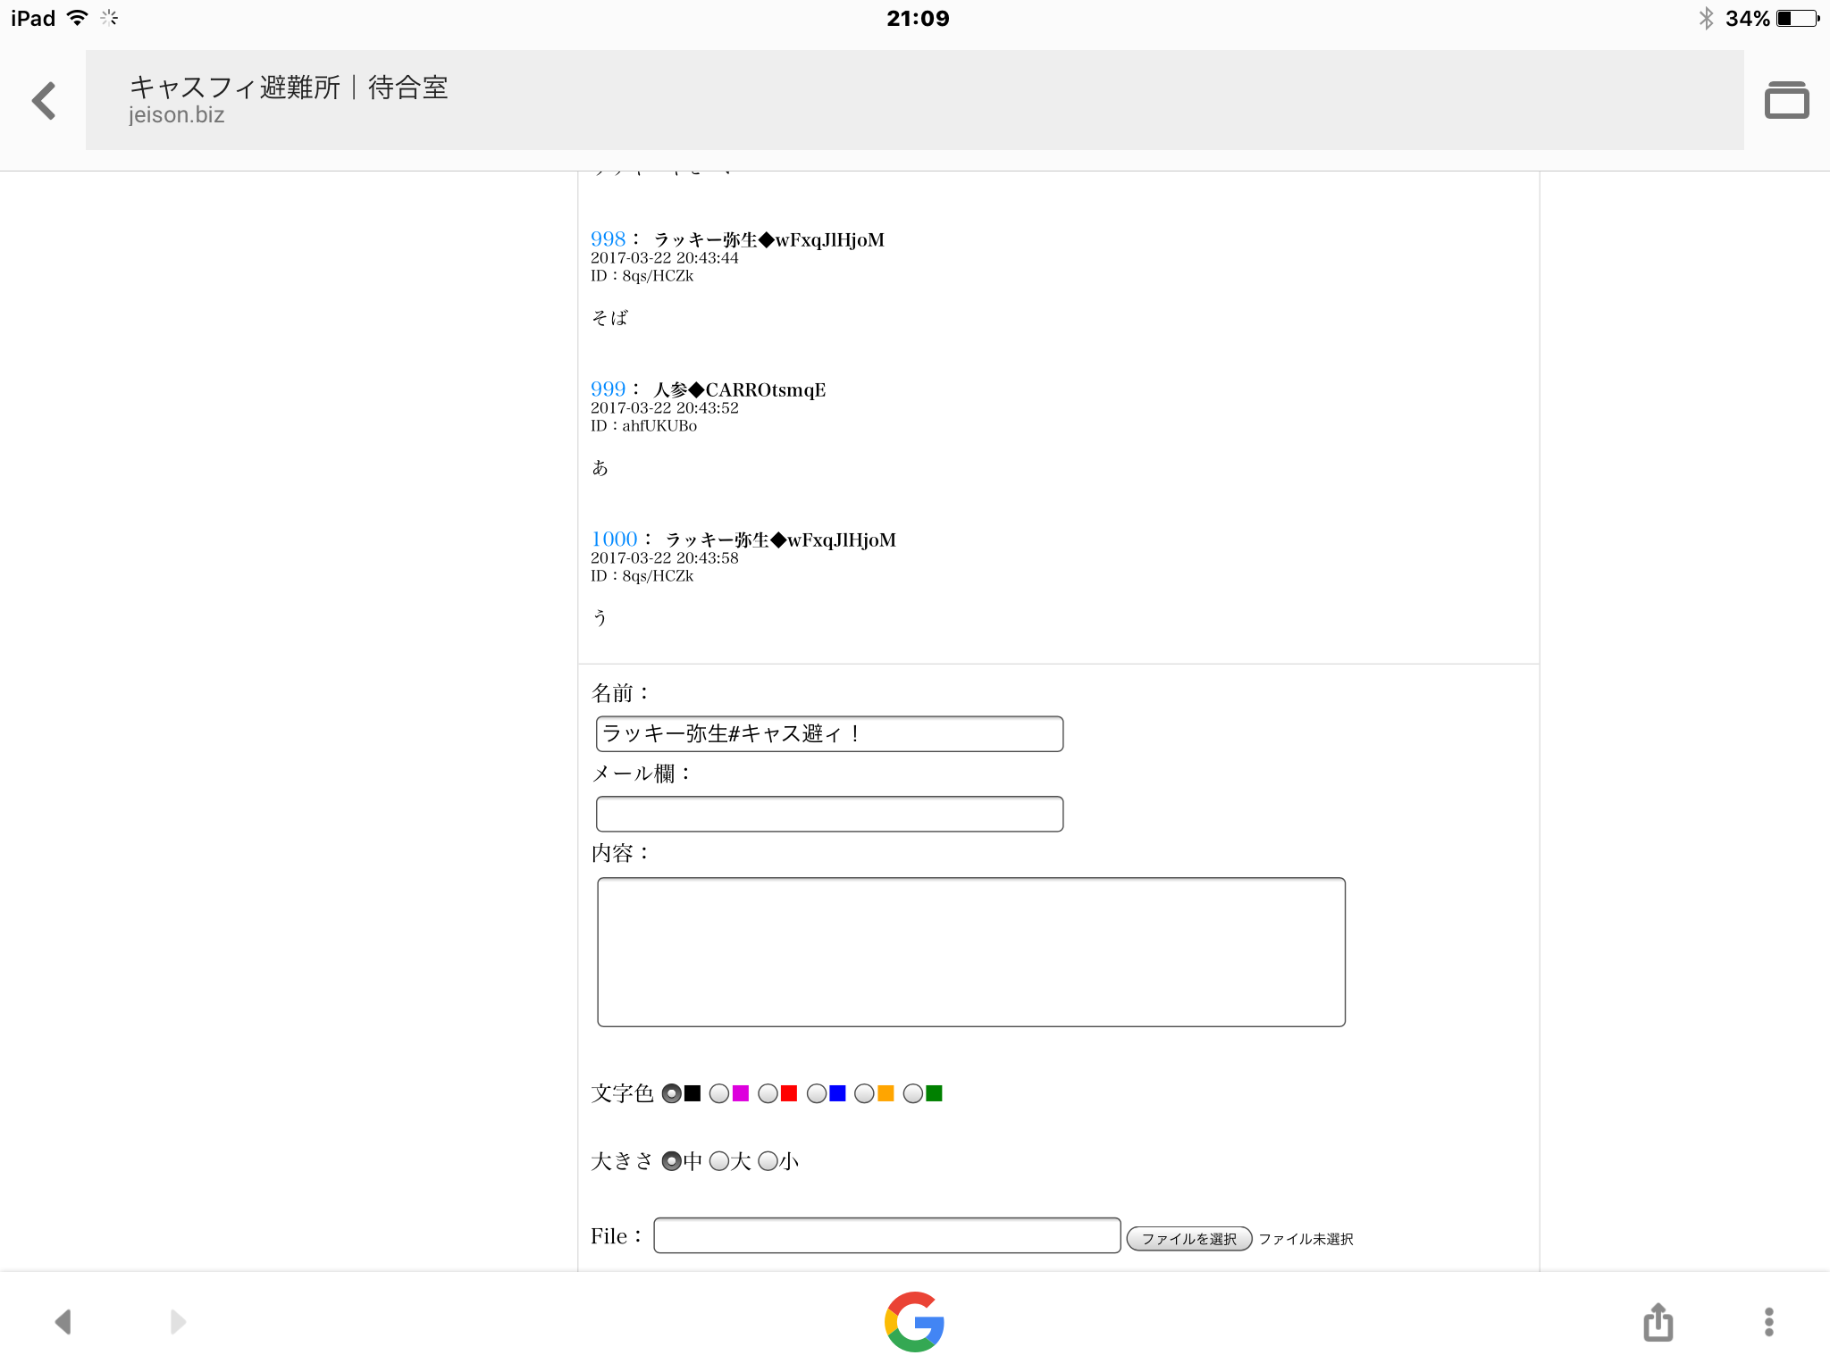This screenshot has width=1830, height=1372.
Task: Choose small 小 size radio button
Action: pos(768,1161)
